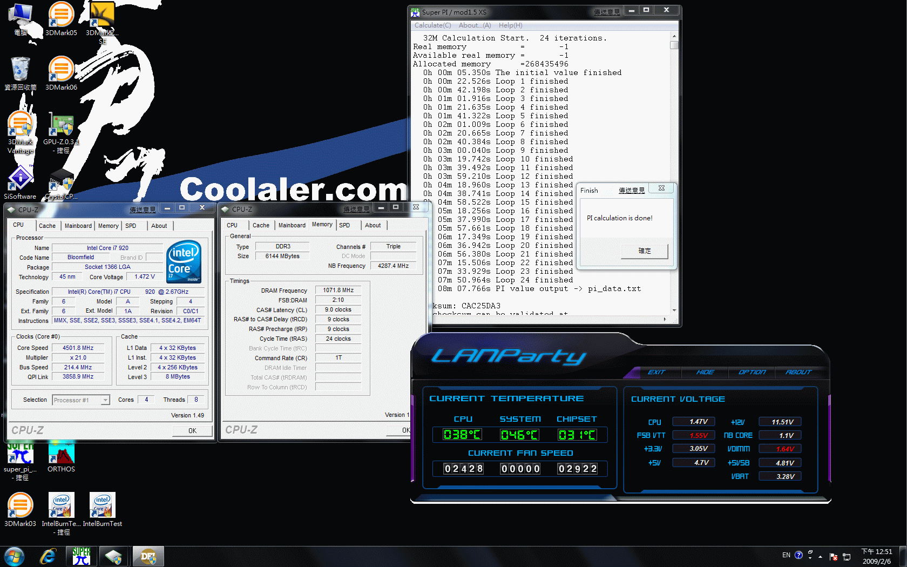Viewport: 907px width, 567px height.
Task: Switch to Memory tab in left CPU-Z window
Action: tap(108, 226)
